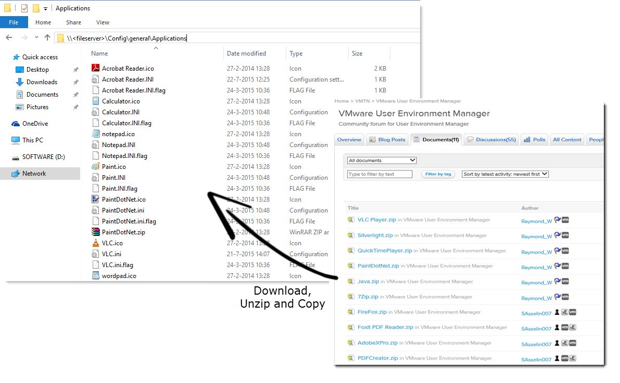This screenshot has height=383, width=620.
Task: Expand the All documents dropdown
Action: [x=382, y=160]
